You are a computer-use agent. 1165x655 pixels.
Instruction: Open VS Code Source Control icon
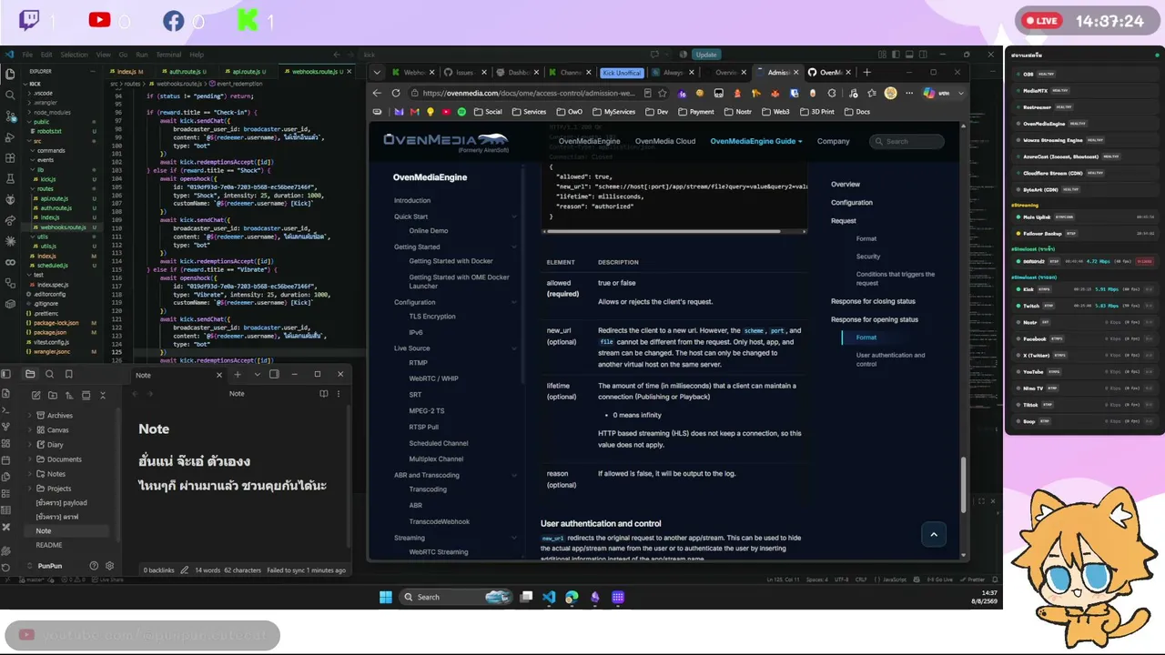10,116
